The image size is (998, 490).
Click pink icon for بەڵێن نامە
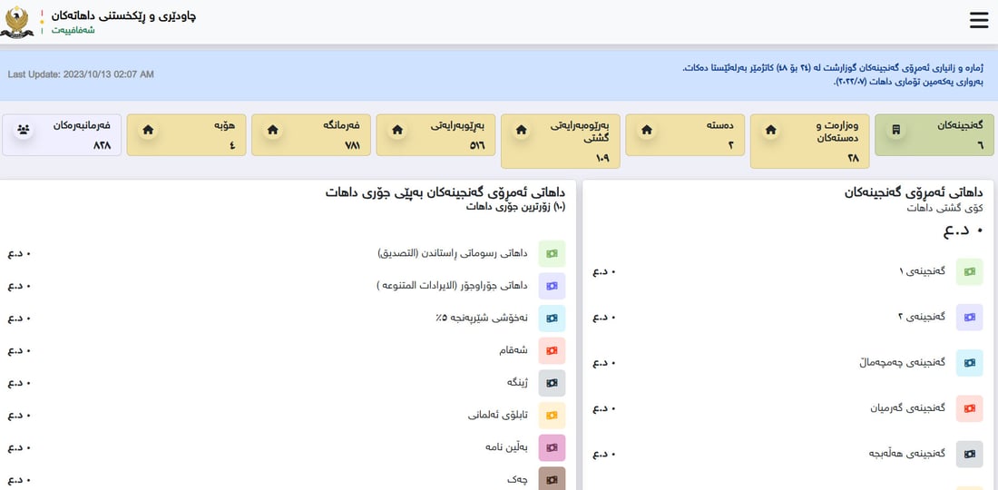click(x=552, y=448)
